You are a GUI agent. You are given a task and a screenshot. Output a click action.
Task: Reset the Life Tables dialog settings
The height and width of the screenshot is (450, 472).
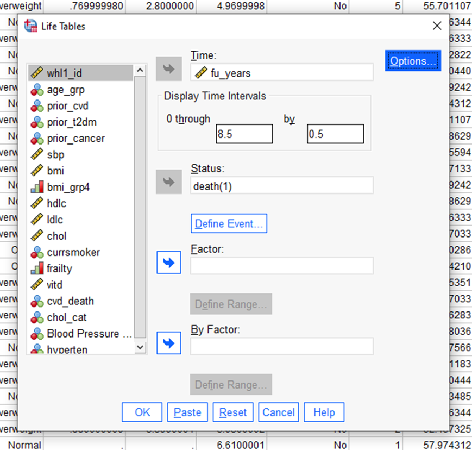click(x=233, y=412)
